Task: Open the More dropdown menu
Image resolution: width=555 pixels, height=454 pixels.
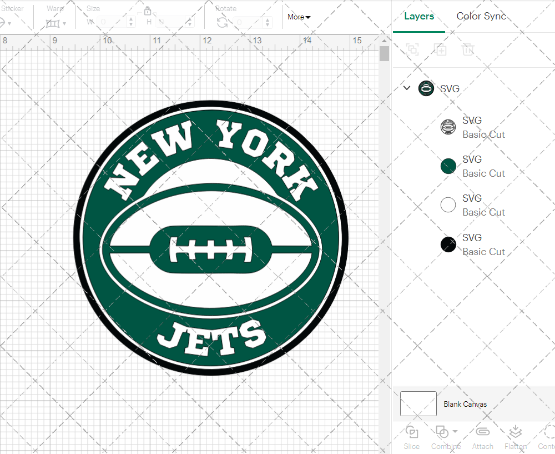Action: tap(299, 17)
